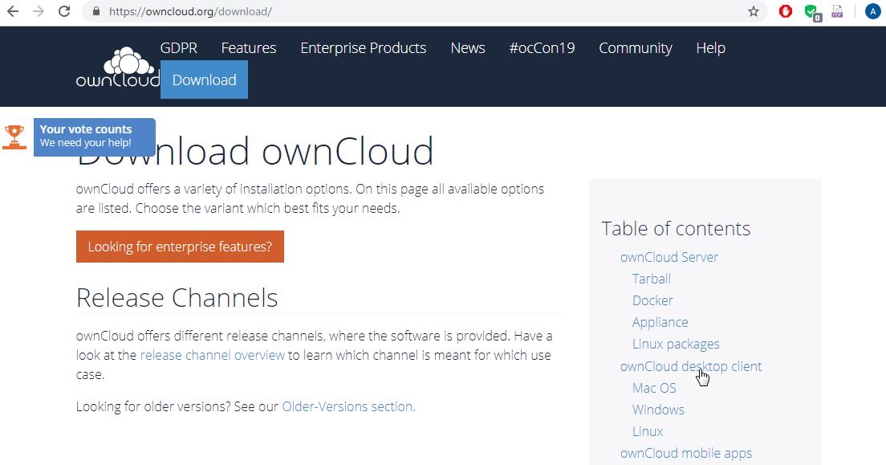Go back using the browser back arrow
The image size is (886, 465).
click(12, 11)
